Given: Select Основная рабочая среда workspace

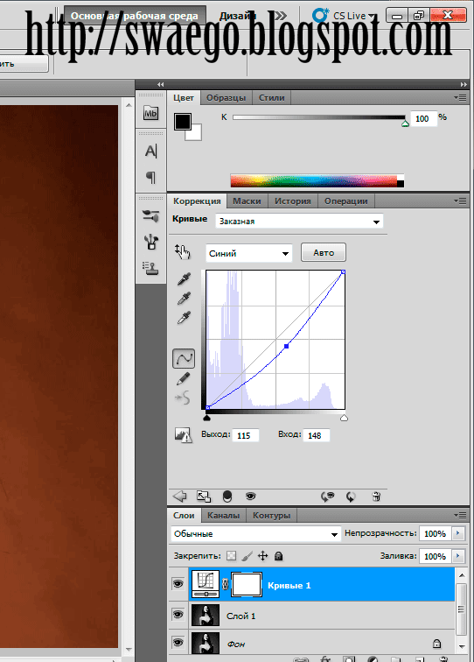Looking at the screenshot, I should click(135, 16).
